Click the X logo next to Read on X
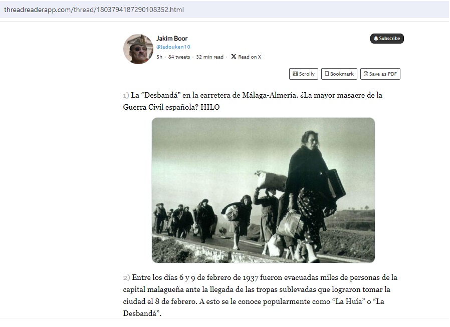The height and width of the screenshot is (327, 450). tap(234, 57)
